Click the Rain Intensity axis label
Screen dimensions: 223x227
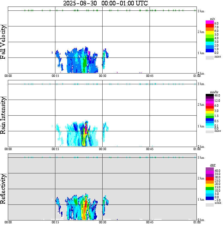point(3,115)
